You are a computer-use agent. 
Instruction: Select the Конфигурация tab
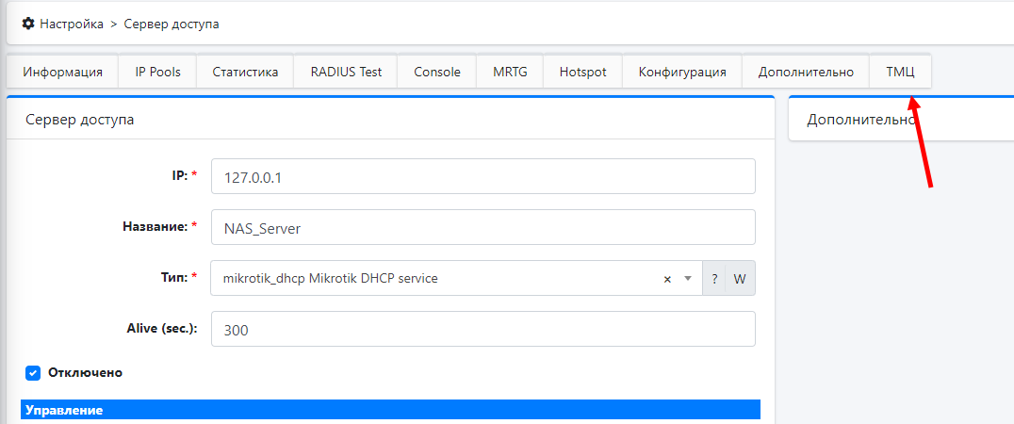(x=682, y=73)
